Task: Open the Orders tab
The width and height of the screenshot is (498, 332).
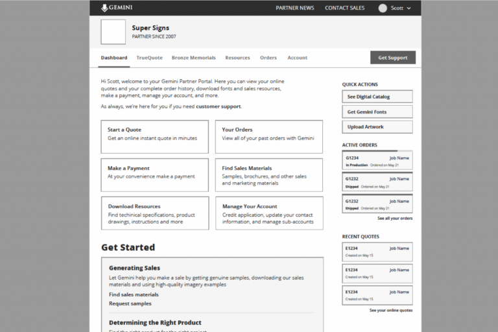Action: [268, 58]
